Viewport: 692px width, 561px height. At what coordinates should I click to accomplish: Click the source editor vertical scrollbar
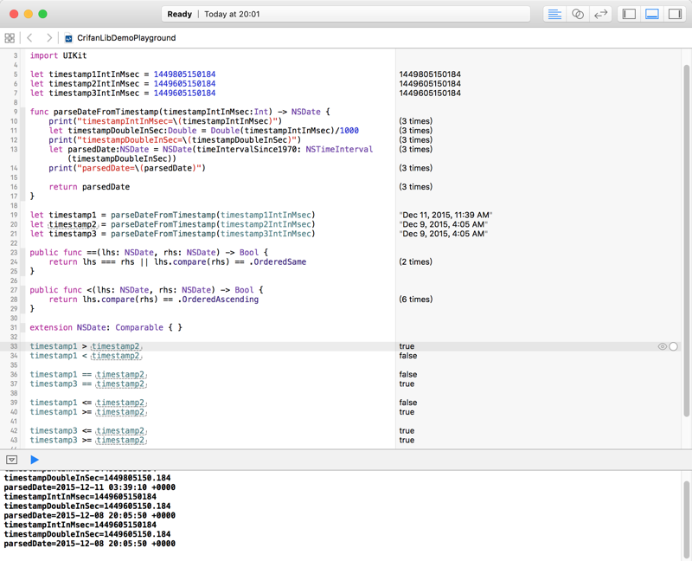[686, 241]
